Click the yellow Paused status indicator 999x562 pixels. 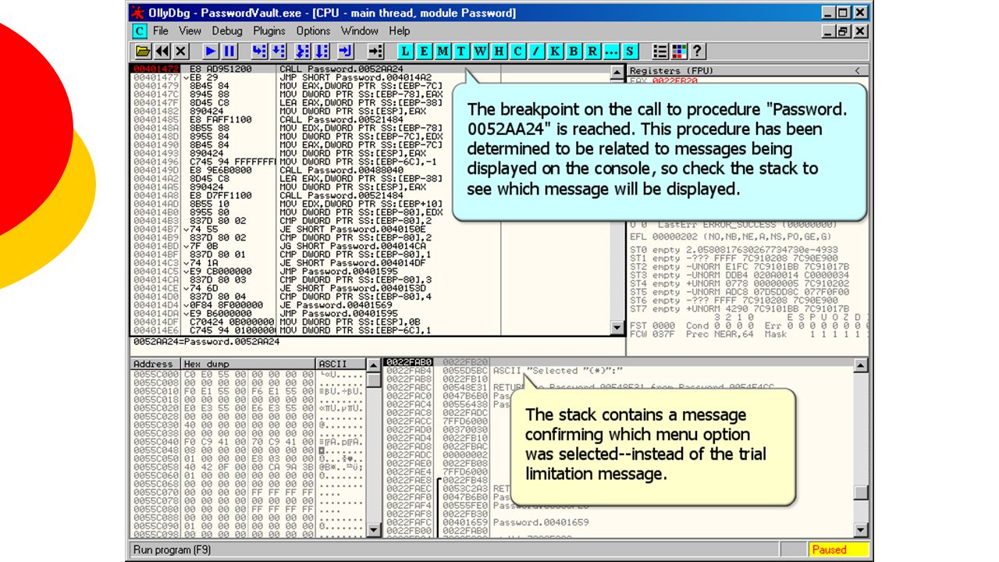point(837,550)
